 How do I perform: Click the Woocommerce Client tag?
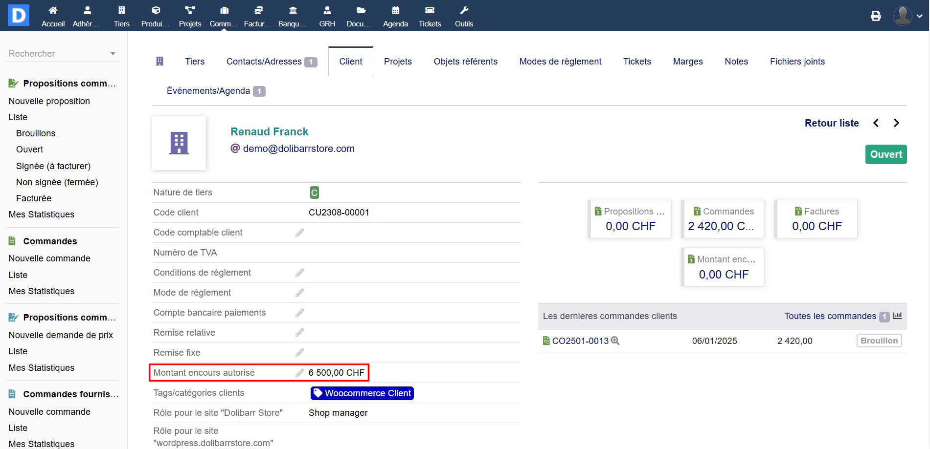pos(362,393)
